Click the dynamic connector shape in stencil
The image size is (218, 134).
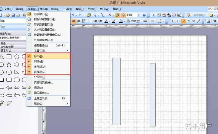coord(2,103)
